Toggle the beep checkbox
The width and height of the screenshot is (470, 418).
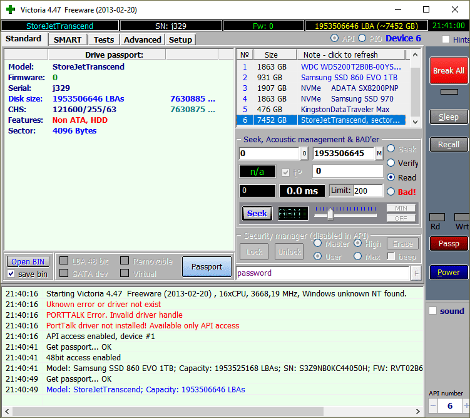391,256
